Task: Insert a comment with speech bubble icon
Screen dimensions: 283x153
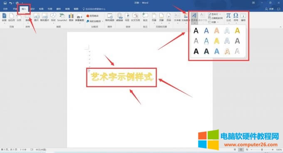Action: 145,18
